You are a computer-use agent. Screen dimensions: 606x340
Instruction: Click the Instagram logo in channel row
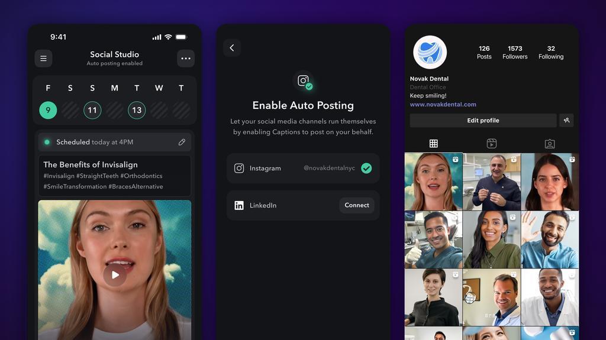point(239,168)
